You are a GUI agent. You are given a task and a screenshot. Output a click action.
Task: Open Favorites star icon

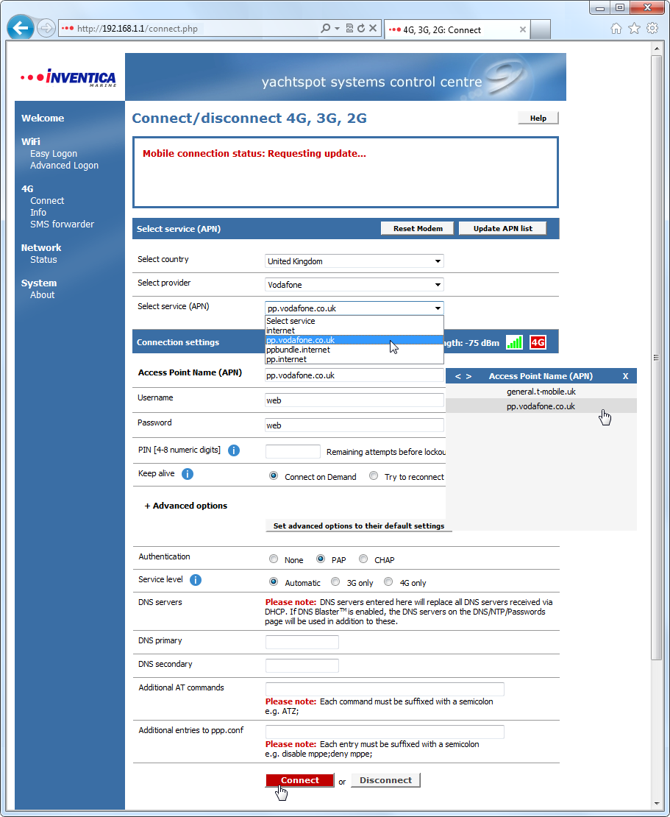click(634, 28)
